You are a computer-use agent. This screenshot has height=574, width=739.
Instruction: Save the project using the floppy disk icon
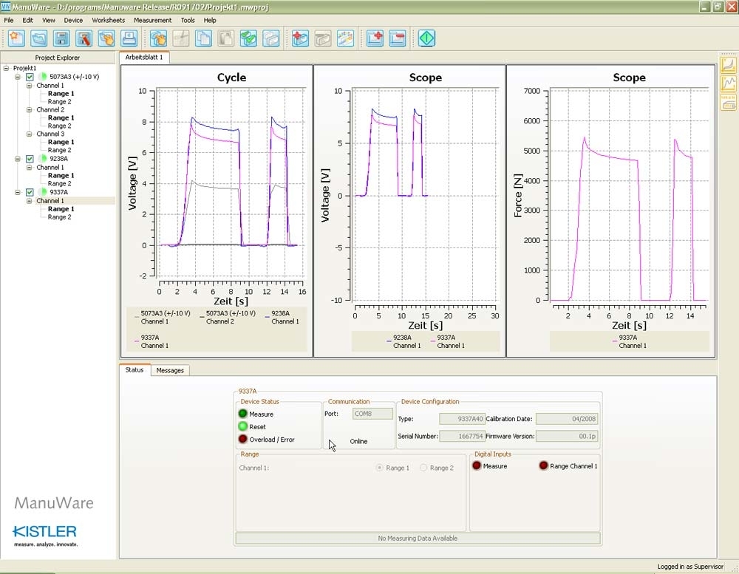[62, 38]
